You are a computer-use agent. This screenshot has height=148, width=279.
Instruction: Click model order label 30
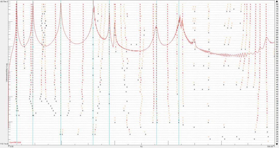pyautogui.click(x=277, y=122)
